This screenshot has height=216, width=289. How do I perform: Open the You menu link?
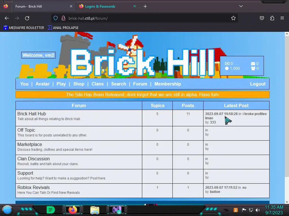24,84
